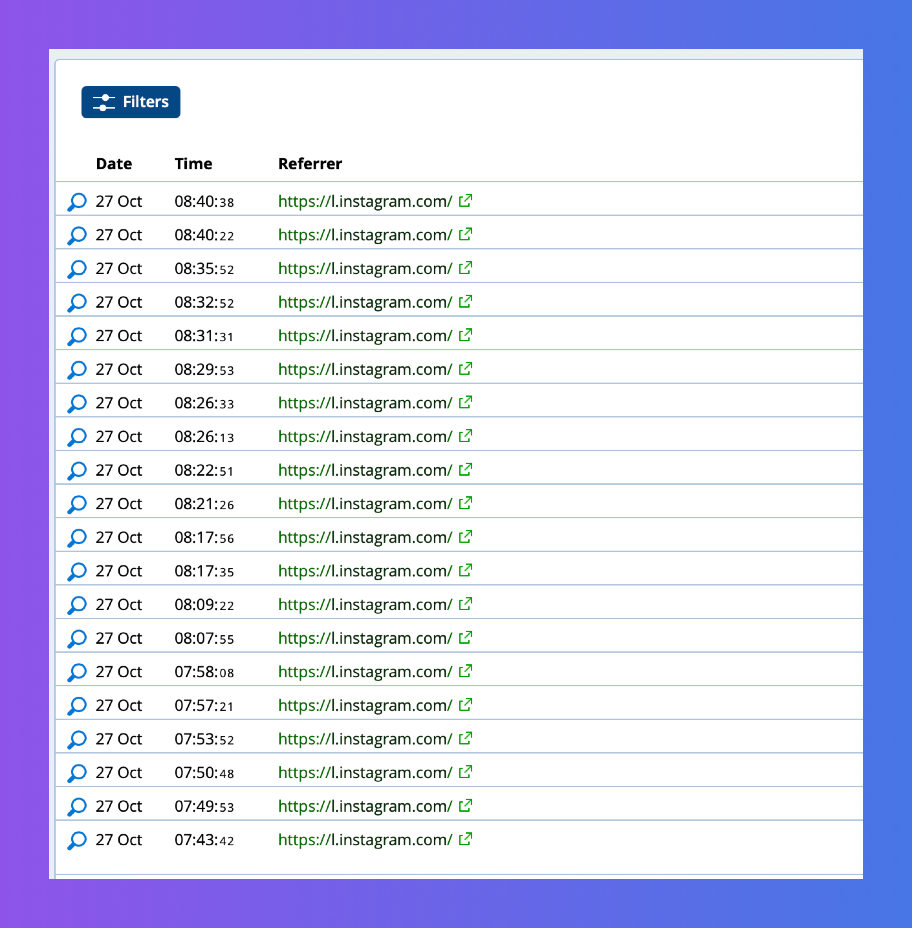912x928 pixels.
Task: Click the Referrer column header
Action: [x=310, y=164]
